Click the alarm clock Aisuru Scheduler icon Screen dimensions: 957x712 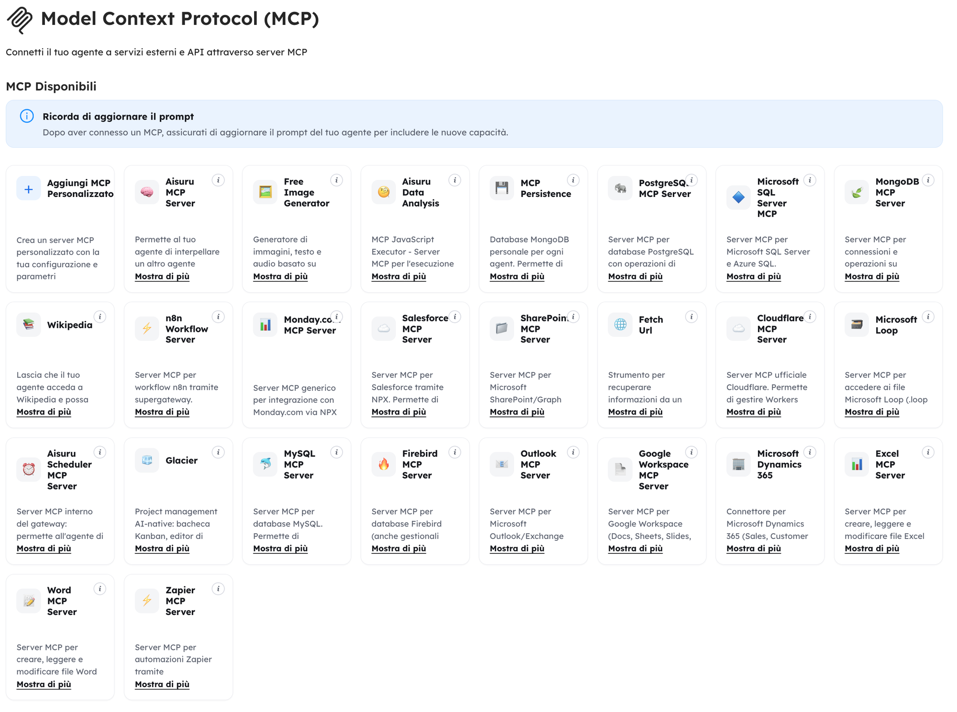(x=29, y=470)
